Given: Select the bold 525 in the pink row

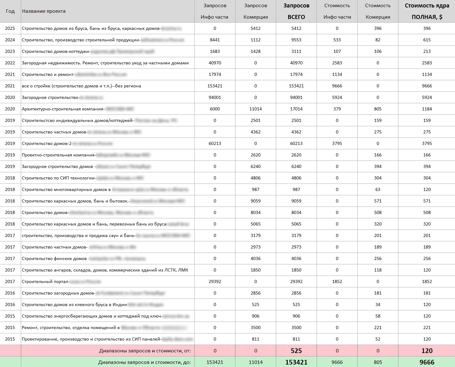Looking at the screenshot, I should [296, 351].
